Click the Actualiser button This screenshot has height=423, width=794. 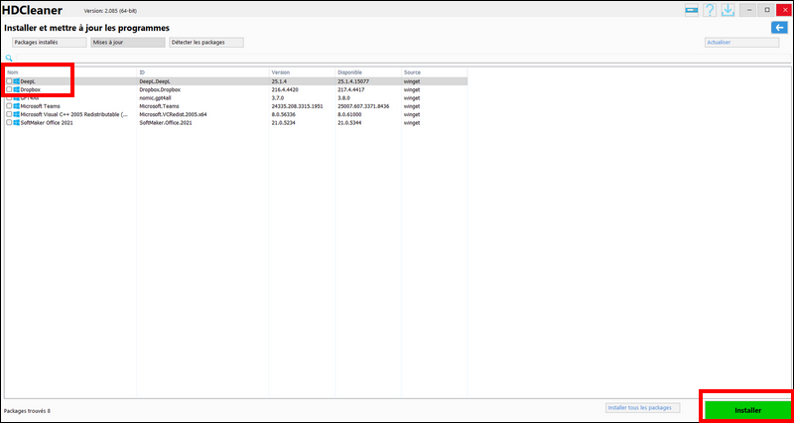(741, 43)
